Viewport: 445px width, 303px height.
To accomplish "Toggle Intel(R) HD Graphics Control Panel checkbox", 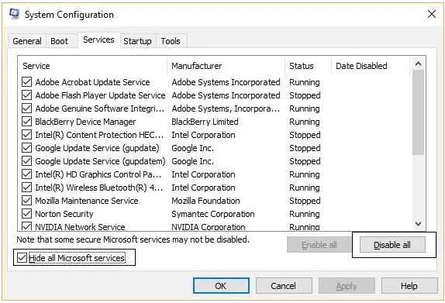I will [x=26, y=174].
